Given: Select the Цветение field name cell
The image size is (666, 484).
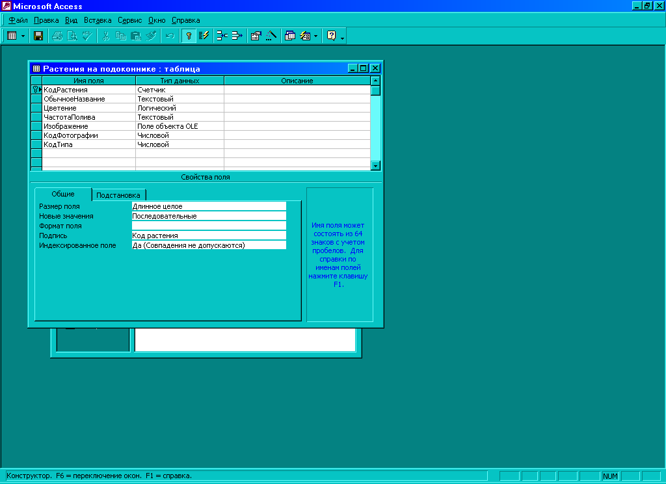Looking at the screenshot, I should [x=88, y=108].
